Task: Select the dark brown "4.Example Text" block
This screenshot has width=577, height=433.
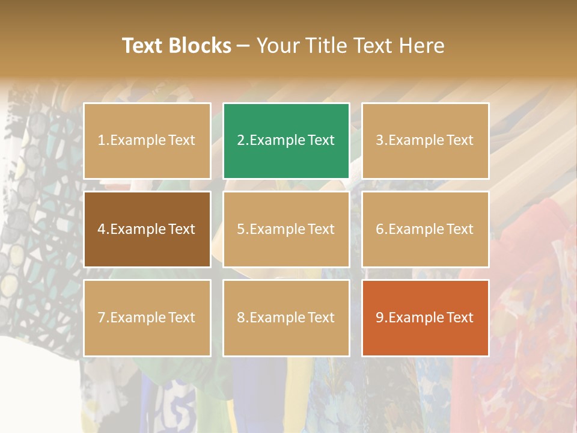Action: [x=147, y=229]
